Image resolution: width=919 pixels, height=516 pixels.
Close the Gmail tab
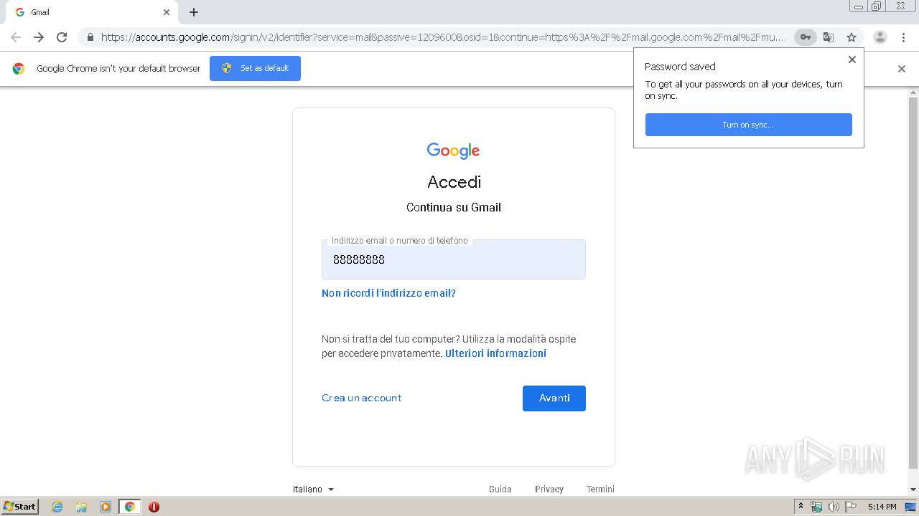(167, 12)
